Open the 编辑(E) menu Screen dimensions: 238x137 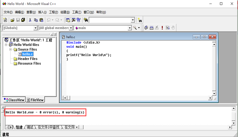click(20, 12)
